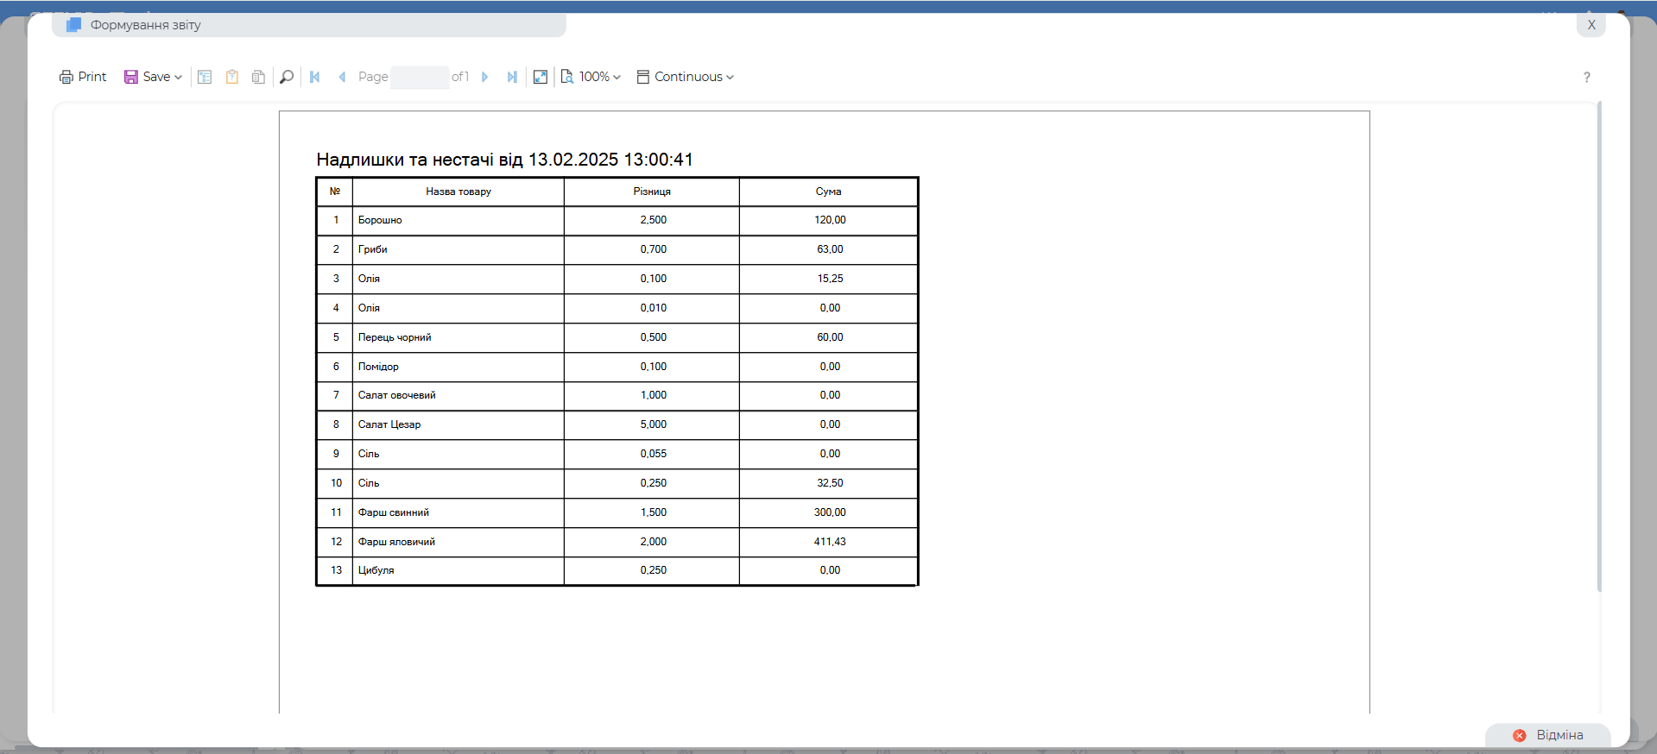Toggle full screen view mode
The height and width of the screenshot is (754, 1657).
[541, 77]
